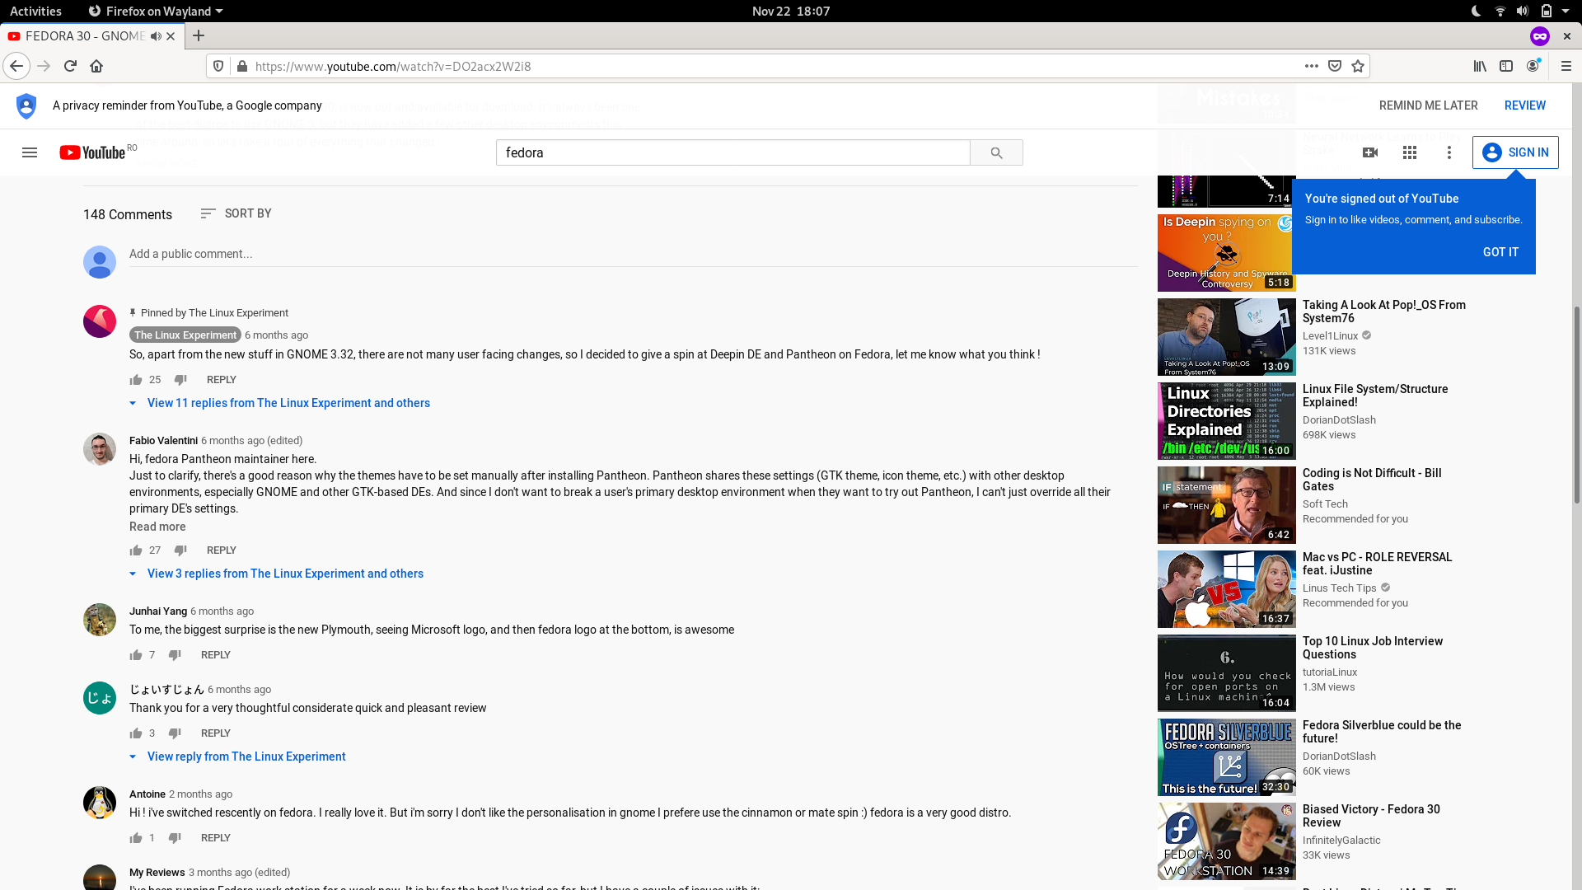Like the じょいすじょん comment
The height and width of the screenshot is (890, 1582).
click(136, 733)
